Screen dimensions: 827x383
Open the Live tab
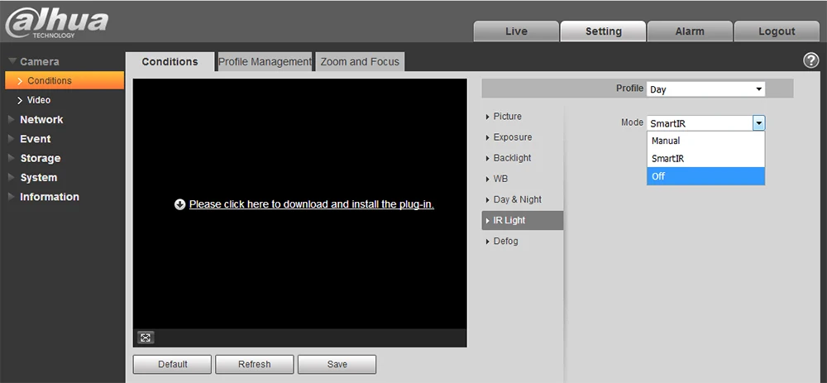516,31
